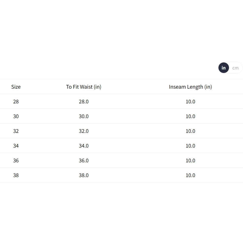Click the To Fit Waist column header
This screenshot has height=243, width=243.
click(x=83, y=87)
